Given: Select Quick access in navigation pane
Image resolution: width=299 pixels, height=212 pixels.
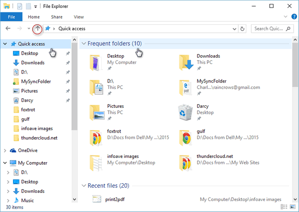Looking at the screenshot, I should tap(31, 44).
